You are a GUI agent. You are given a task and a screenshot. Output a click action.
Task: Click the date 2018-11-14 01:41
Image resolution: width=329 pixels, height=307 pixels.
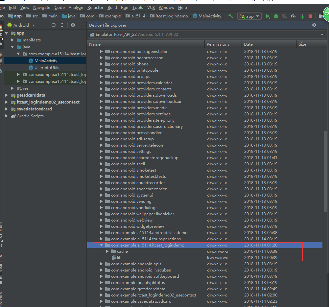click(261, 157)
